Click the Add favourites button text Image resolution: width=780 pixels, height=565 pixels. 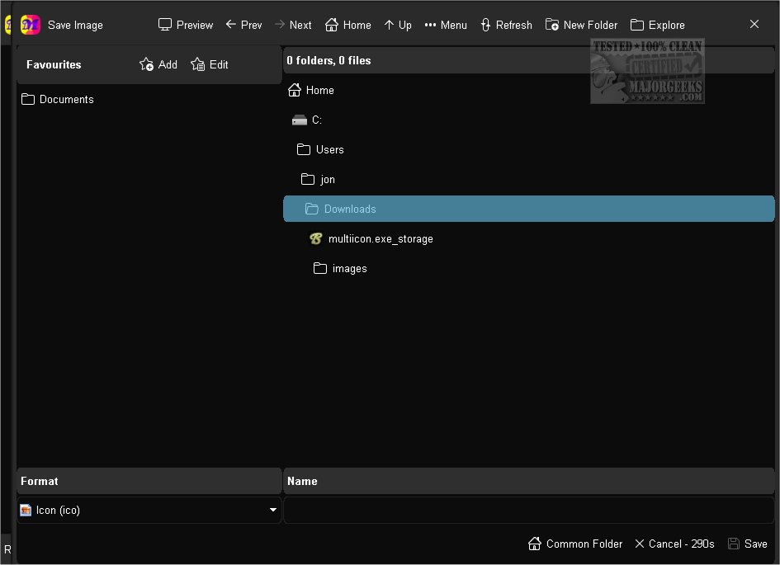coord(168,64)
